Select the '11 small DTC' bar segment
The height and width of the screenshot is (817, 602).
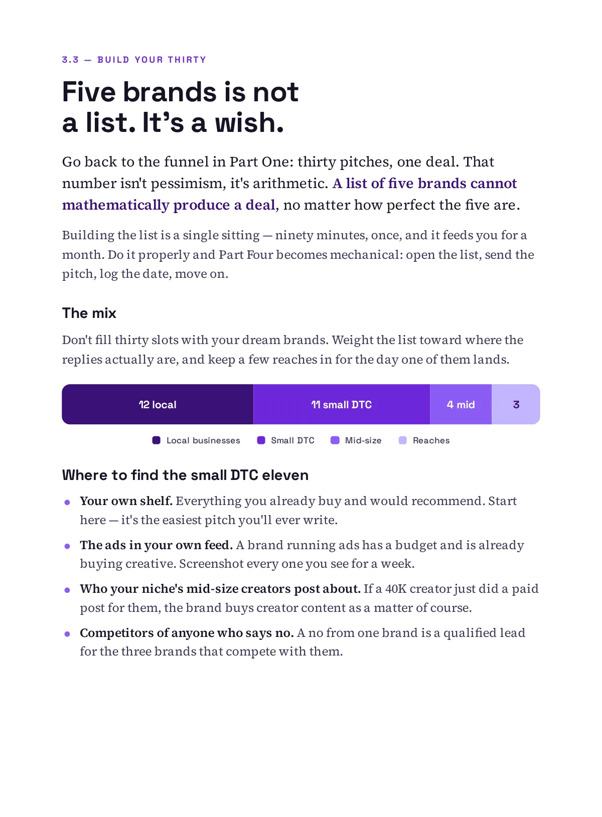point(342,404)
